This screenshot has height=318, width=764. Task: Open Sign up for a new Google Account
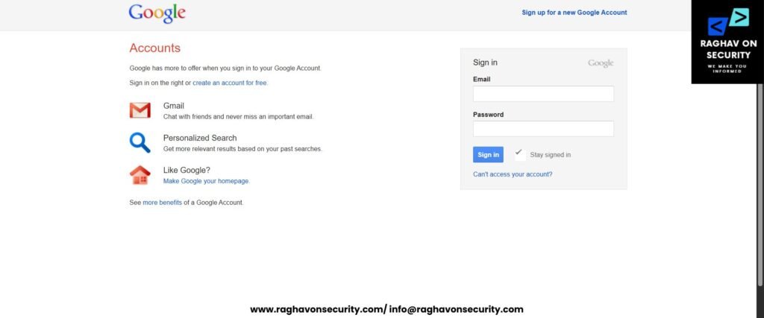[x=574, y=13]
